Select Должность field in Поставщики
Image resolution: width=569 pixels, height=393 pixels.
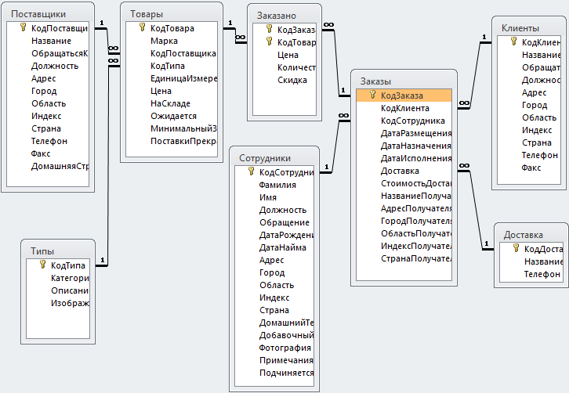point(48,66)
